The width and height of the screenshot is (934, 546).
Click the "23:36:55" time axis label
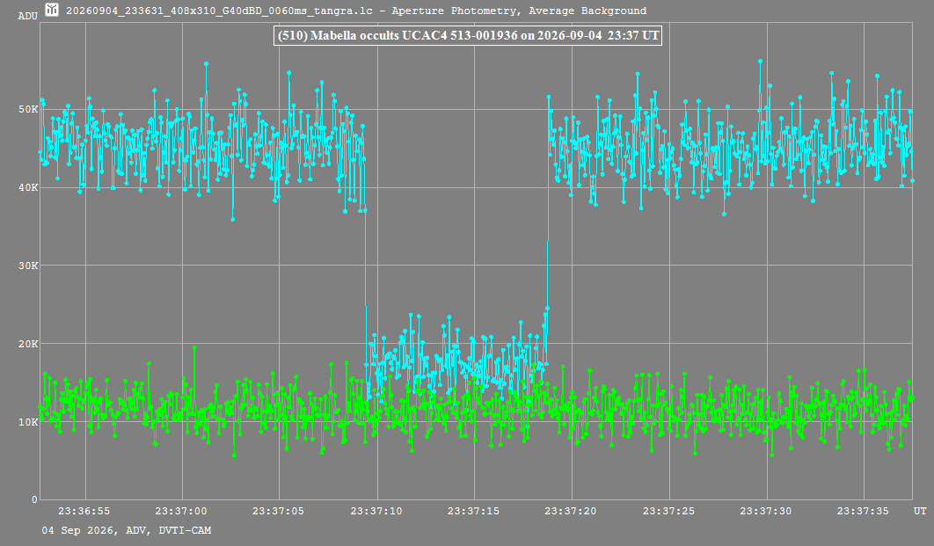click(84, 511)
